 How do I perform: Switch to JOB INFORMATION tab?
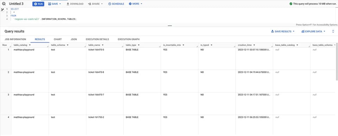15,39
